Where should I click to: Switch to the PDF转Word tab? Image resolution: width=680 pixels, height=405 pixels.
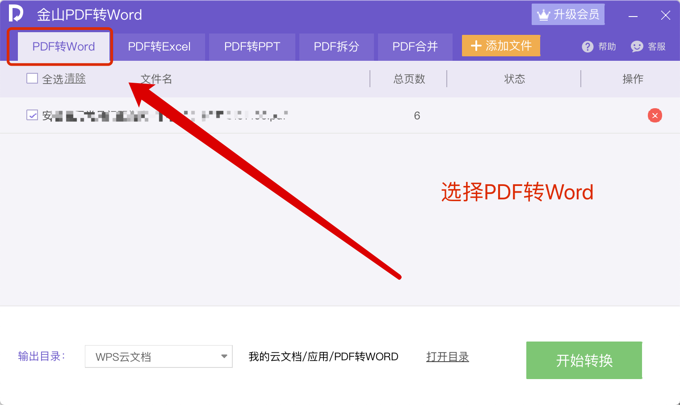pos(63,47)
